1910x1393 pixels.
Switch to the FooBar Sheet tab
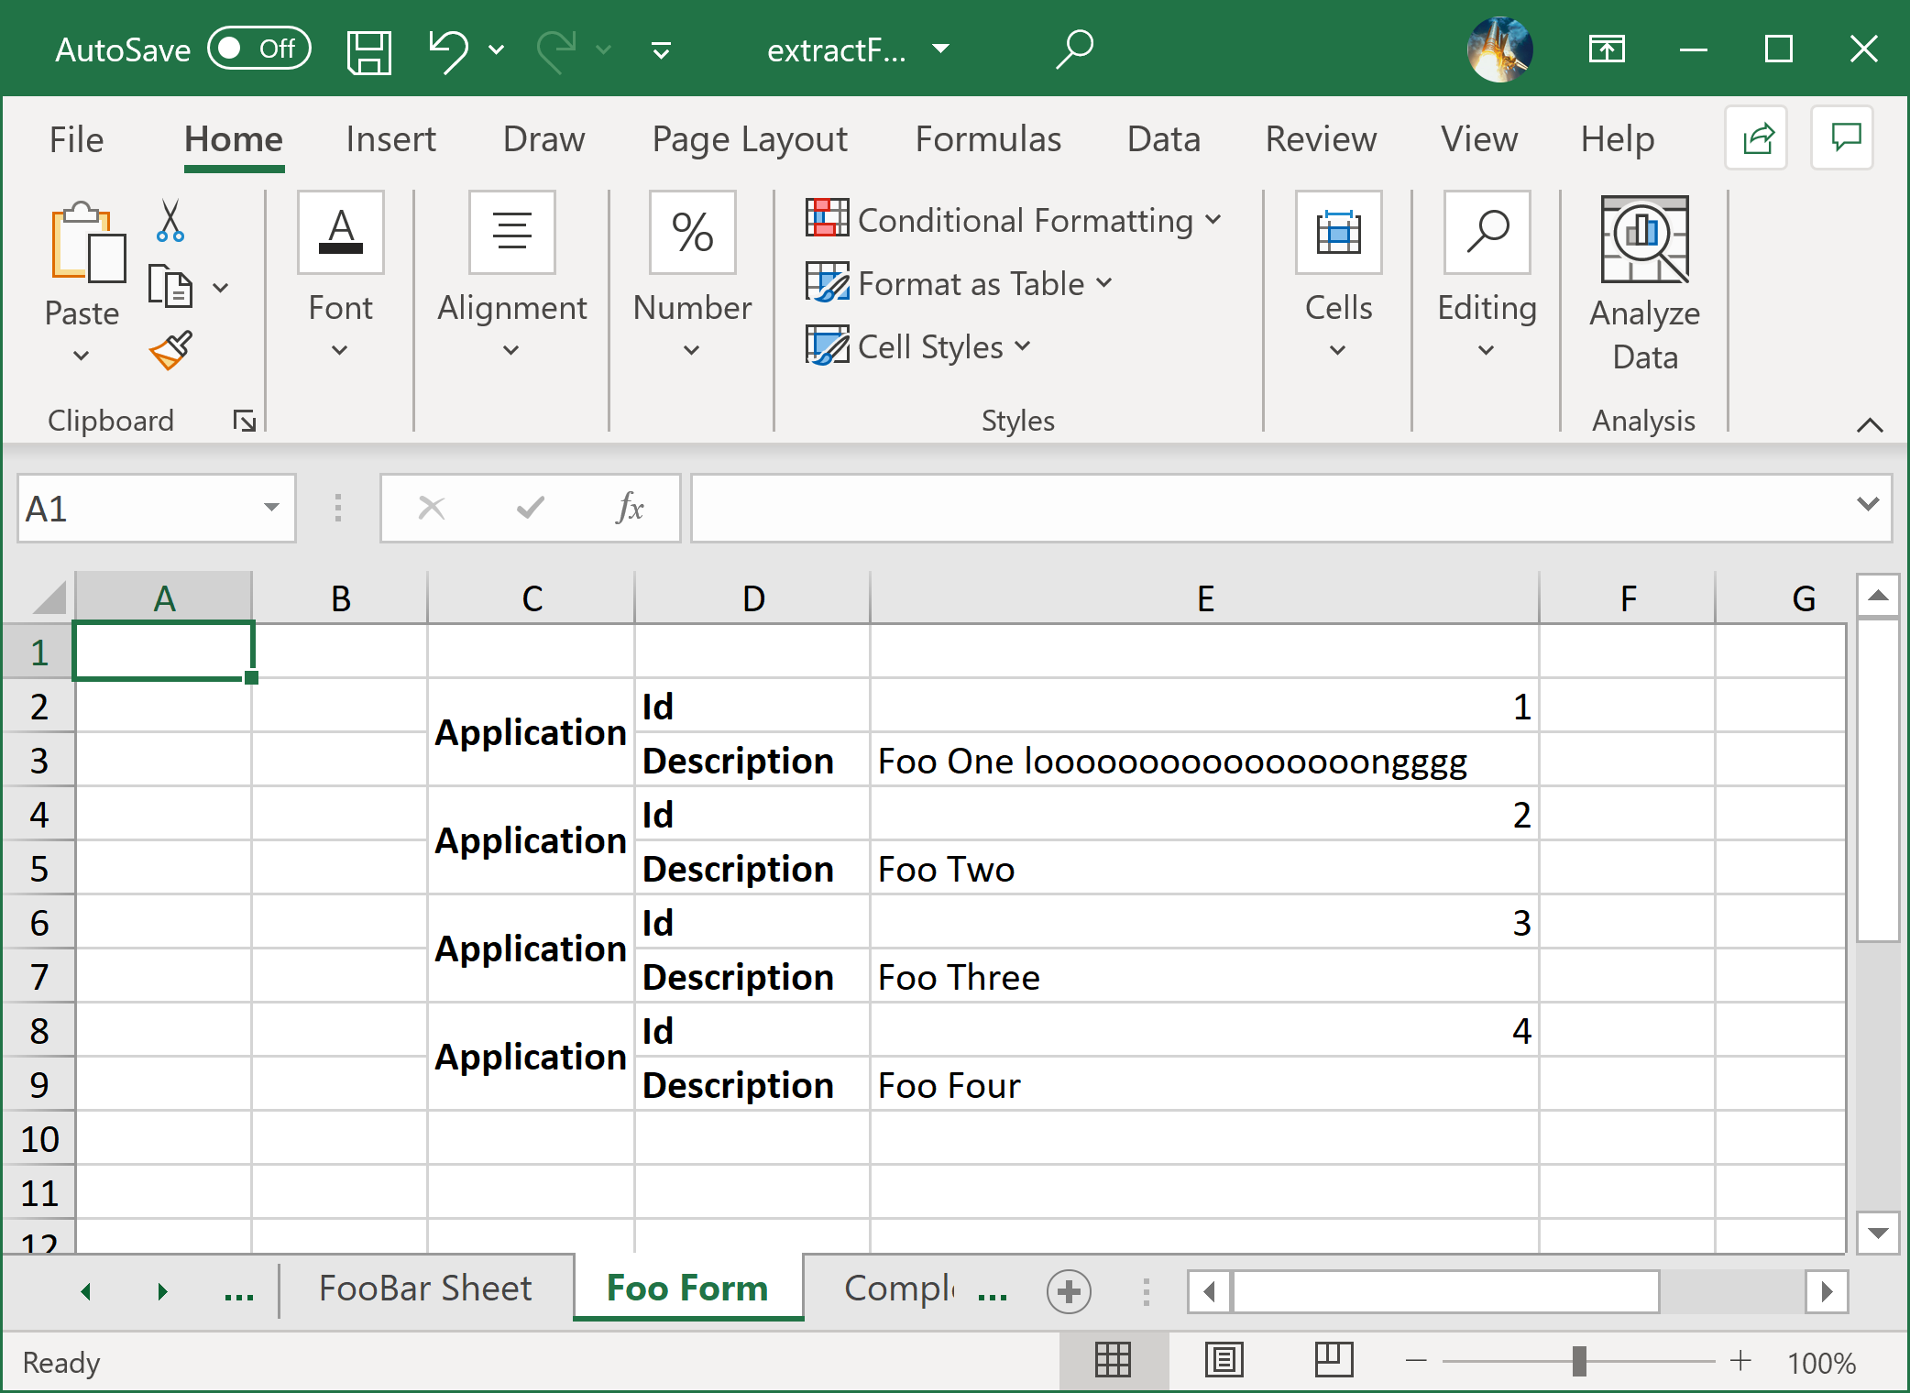tap(425, 1286)
